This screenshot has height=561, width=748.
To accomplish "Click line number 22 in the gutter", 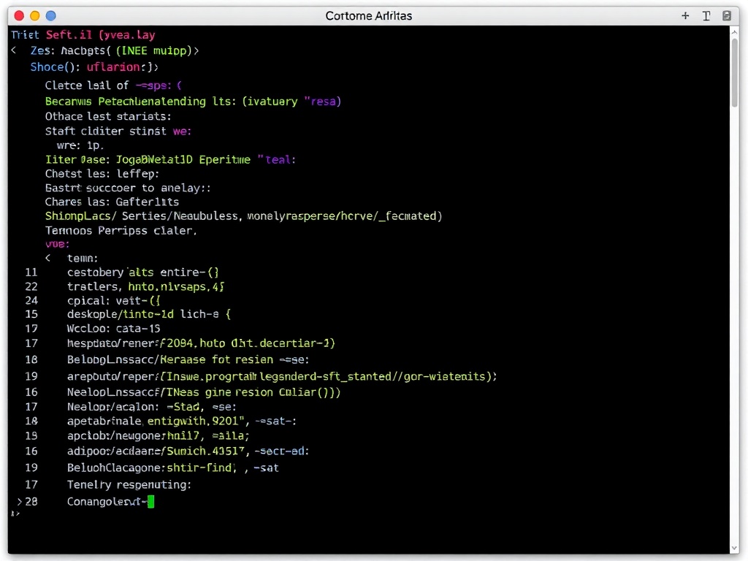I will (x=31, y=286).
